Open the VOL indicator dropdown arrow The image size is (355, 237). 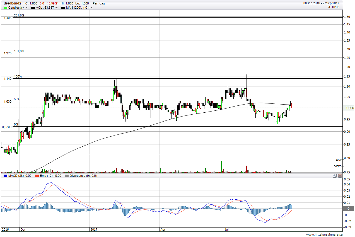[x=56, y=8]
